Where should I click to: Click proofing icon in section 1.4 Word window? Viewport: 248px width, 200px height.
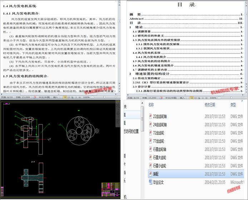(34, 97)
